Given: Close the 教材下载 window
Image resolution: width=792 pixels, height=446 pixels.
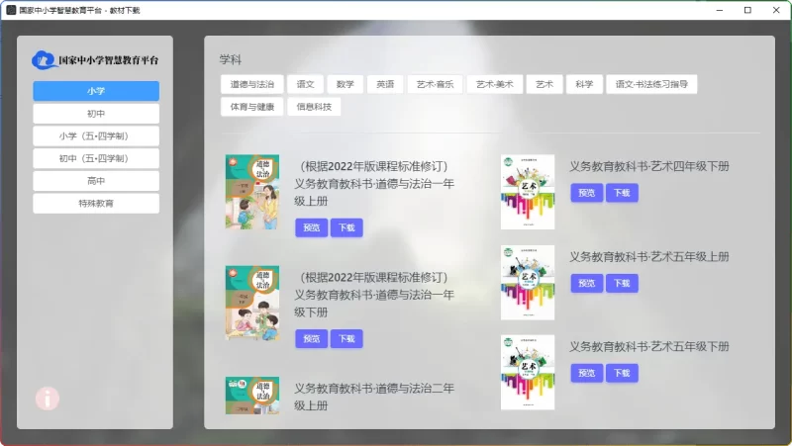Looking at the screenshot, I should (776, 10).
